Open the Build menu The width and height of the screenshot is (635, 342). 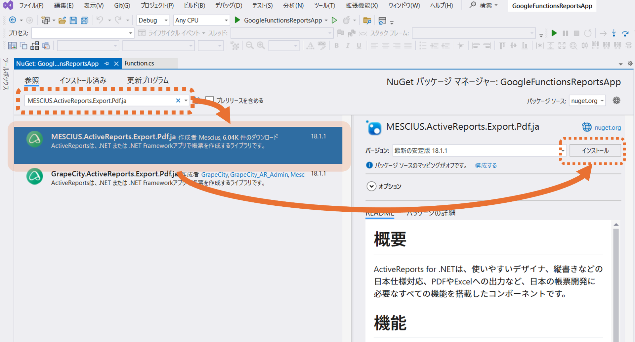pyautogui.click(x=194, y=5)
